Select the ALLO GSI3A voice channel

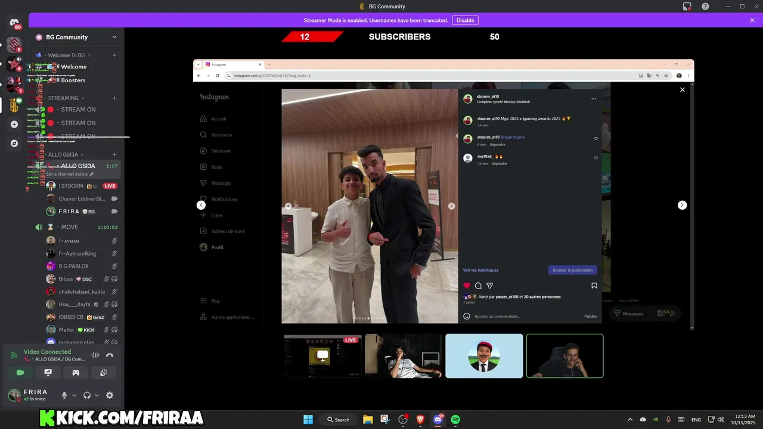(76, 166)
